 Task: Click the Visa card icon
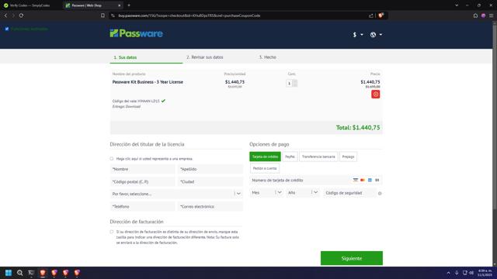click(x=356, y=180)
